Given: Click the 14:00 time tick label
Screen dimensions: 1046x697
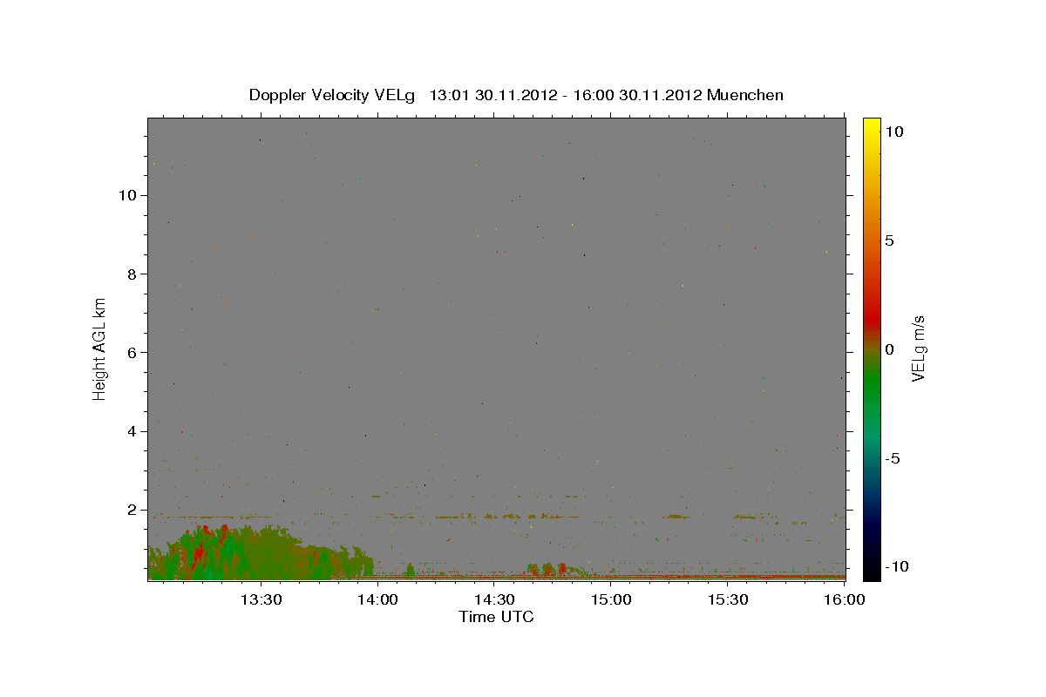Looking at the screenshot, I should pyautogui.click(x=377, y=599).
